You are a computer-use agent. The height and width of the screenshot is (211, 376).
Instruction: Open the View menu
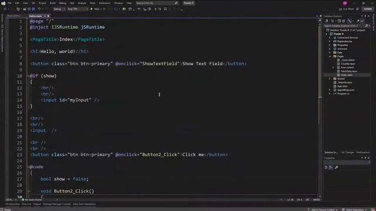(x=25, y=3)
